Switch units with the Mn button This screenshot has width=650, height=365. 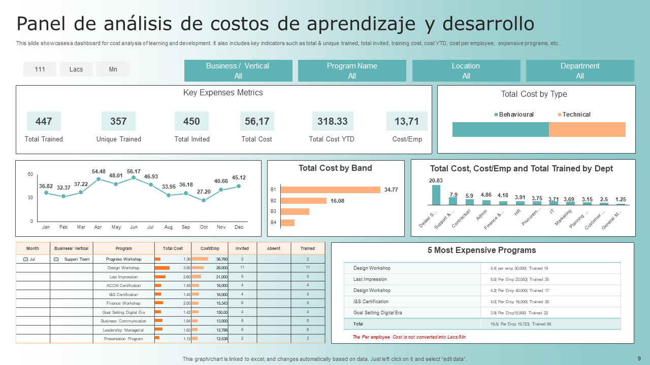pyautogui.click(x=113, y=69)
